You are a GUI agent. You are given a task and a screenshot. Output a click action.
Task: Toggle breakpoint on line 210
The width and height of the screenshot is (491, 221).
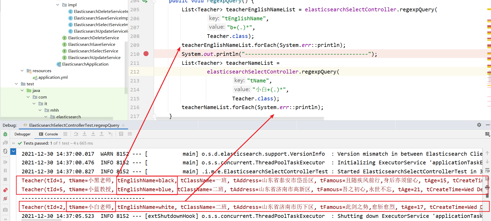(x=146, y=54)
